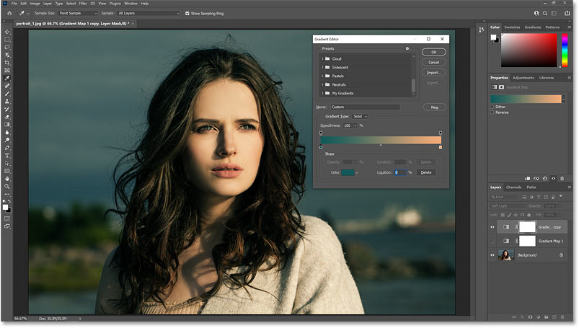Select the Pen tool
The height and width of the screenshot is (328, 579).
[7, 148]
